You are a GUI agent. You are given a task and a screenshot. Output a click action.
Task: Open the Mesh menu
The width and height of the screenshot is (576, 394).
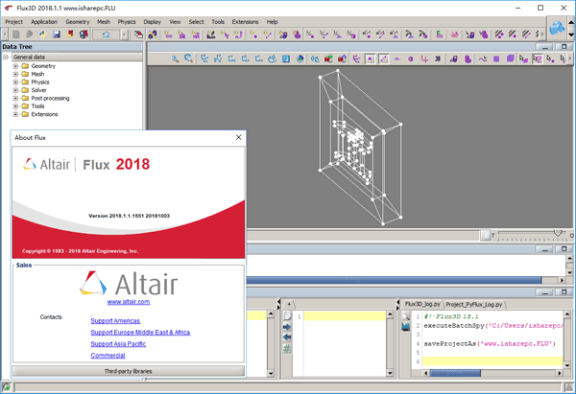pyautogui.click(x=103, y=21)
